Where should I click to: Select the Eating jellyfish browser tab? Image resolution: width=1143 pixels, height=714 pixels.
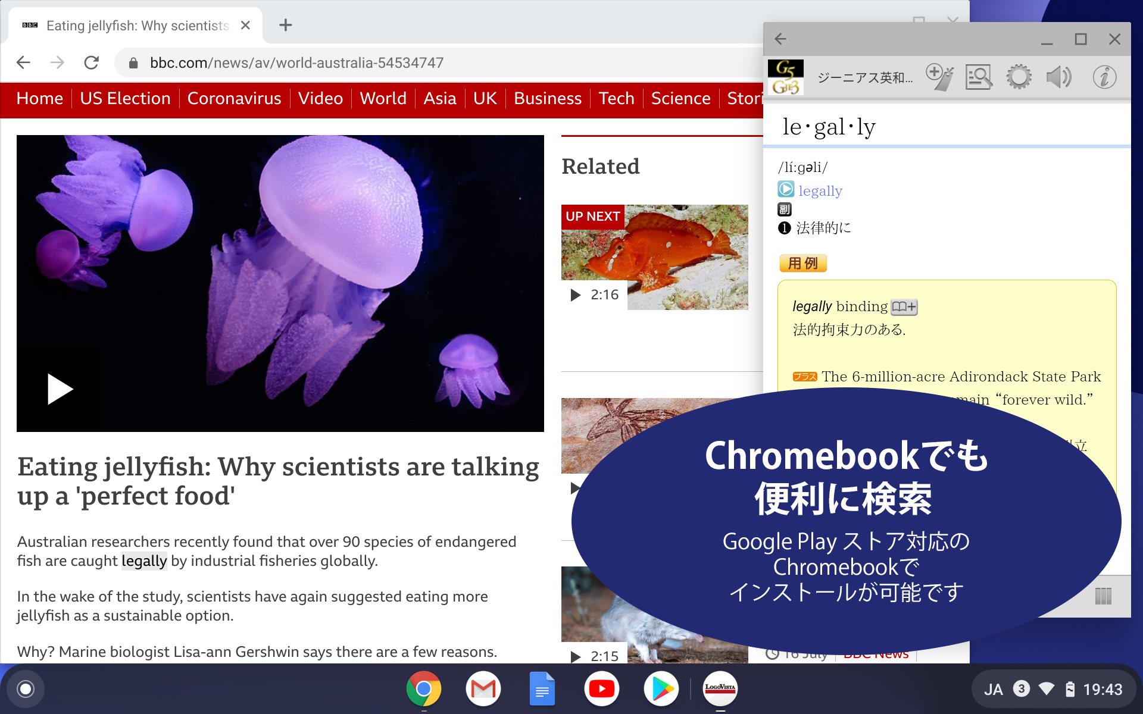tap(136, 26)
